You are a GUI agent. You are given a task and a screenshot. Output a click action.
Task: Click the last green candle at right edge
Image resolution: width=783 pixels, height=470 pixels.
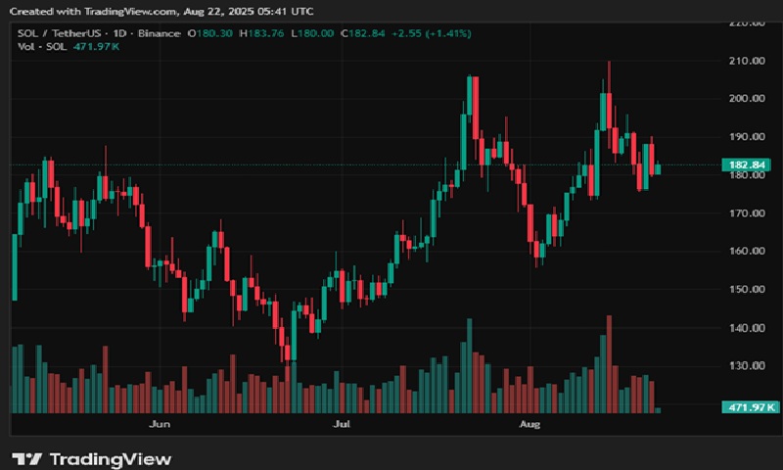pos(658,169)
